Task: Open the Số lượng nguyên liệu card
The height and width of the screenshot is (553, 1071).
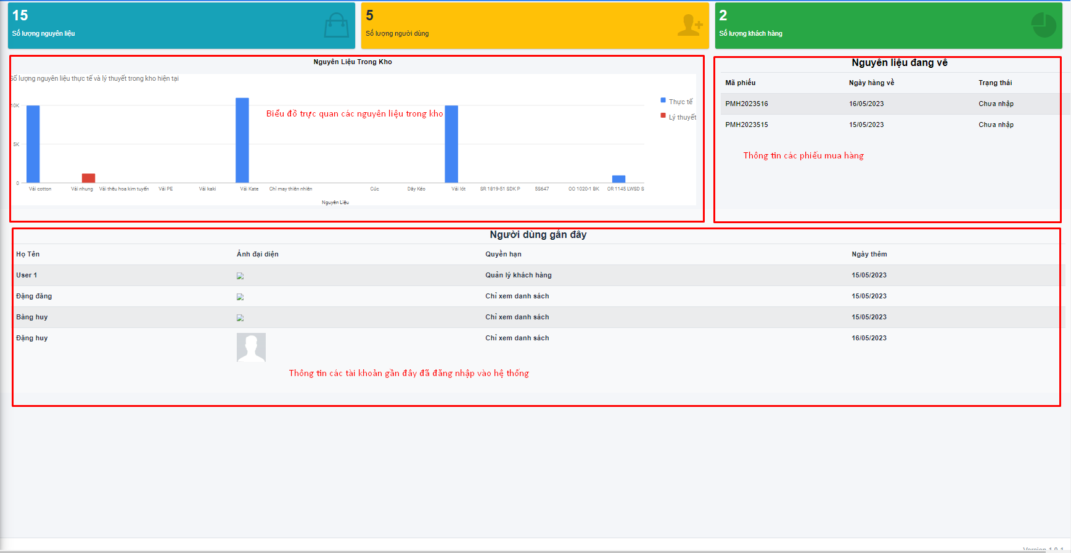Action: 181,25
